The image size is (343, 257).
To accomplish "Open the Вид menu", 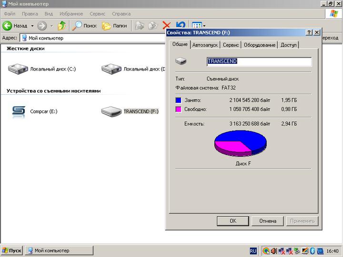I will (x=49, y=14).
